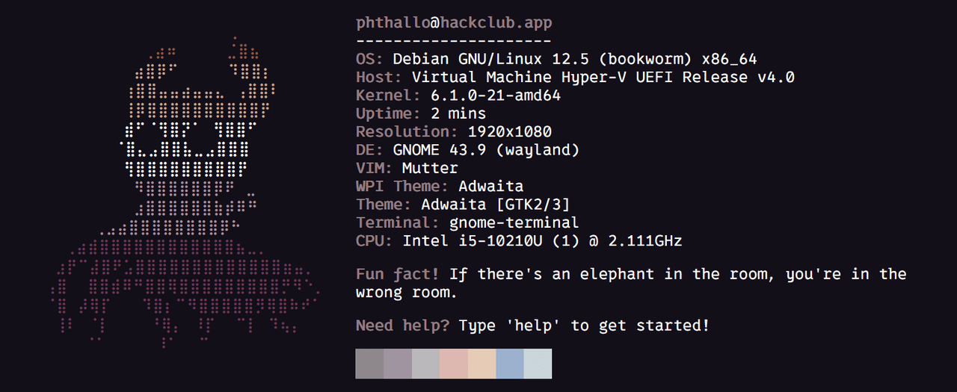The image size is (957, 392).
Task: Select the Resolution 1920x1080 text
Action: (509, 132)
